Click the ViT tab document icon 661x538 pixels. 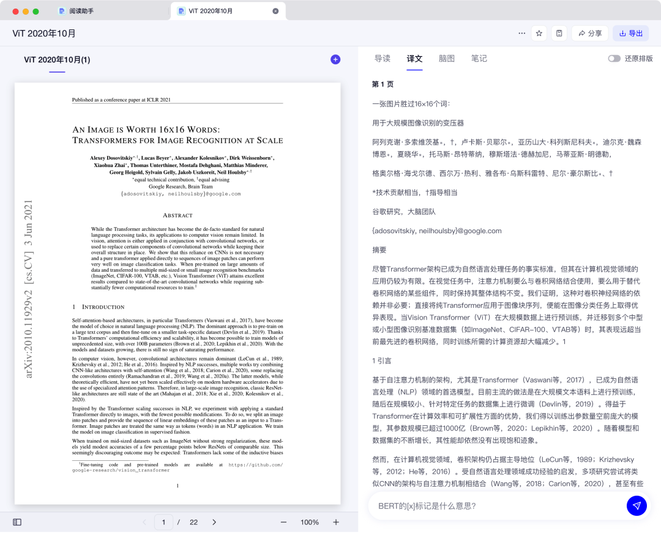(x=181, y=11)
